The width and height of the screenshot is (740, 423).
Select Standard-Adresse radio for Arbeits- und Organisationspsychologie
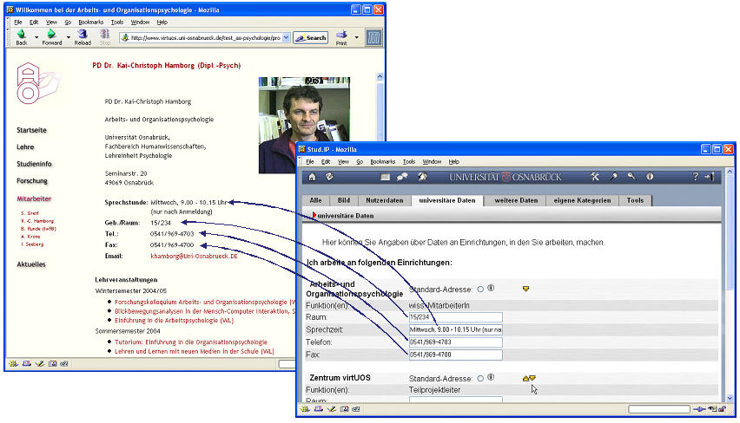(480, 290)
